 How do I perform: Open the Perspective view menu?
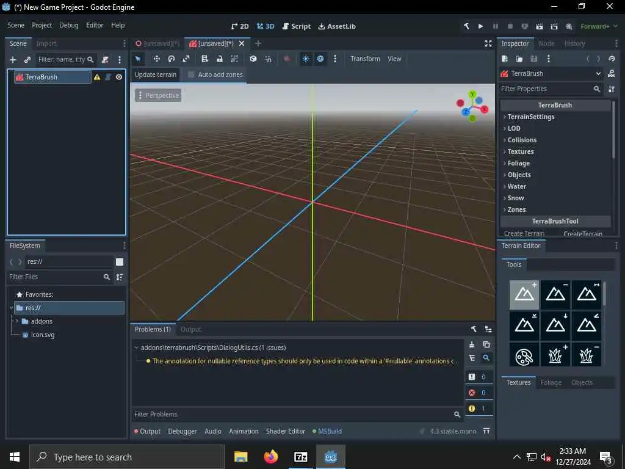tap(158, 95)
